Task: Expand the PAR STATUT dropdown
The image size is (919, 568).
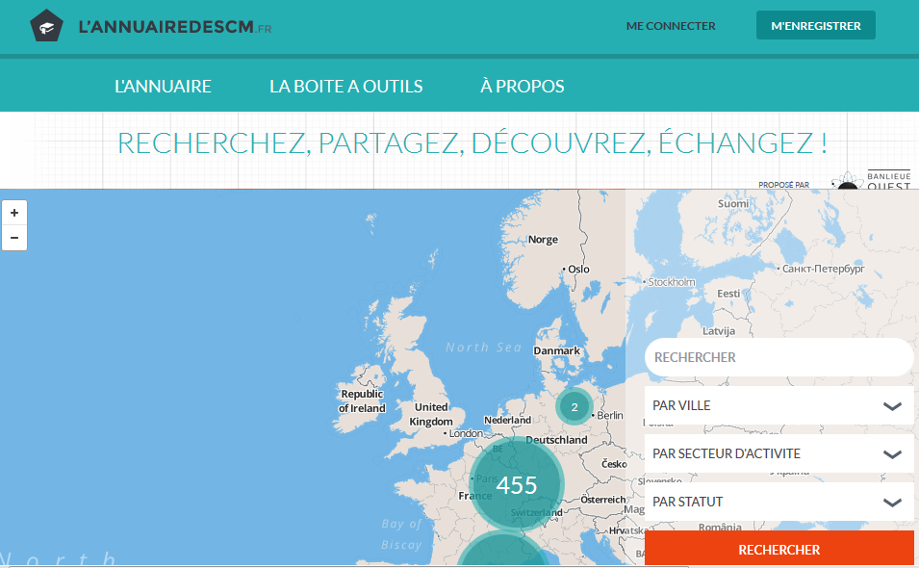Action: [779, 502]
